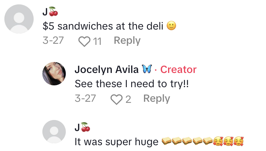Click the blue butterfly emoji next to Jocelyn Avila
The image size is (266, 151).
[147, 69]
